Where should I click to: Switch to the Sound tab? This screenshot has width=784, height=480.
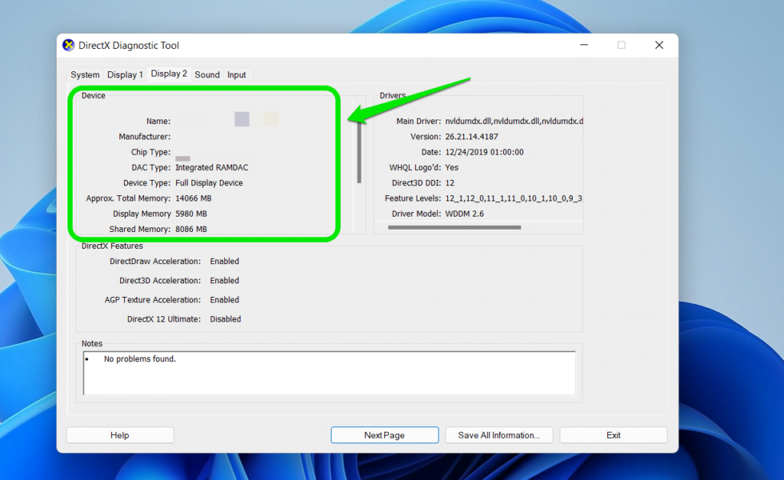click(207, 74)
